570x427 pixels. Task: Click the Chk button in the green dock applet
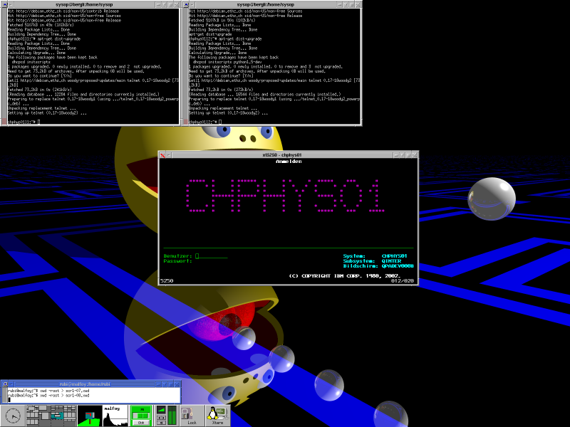tap(141, 423)
